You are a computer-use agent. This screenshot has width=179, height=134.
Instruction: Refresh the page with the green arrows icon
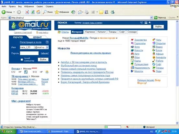[x=33, y=12]
